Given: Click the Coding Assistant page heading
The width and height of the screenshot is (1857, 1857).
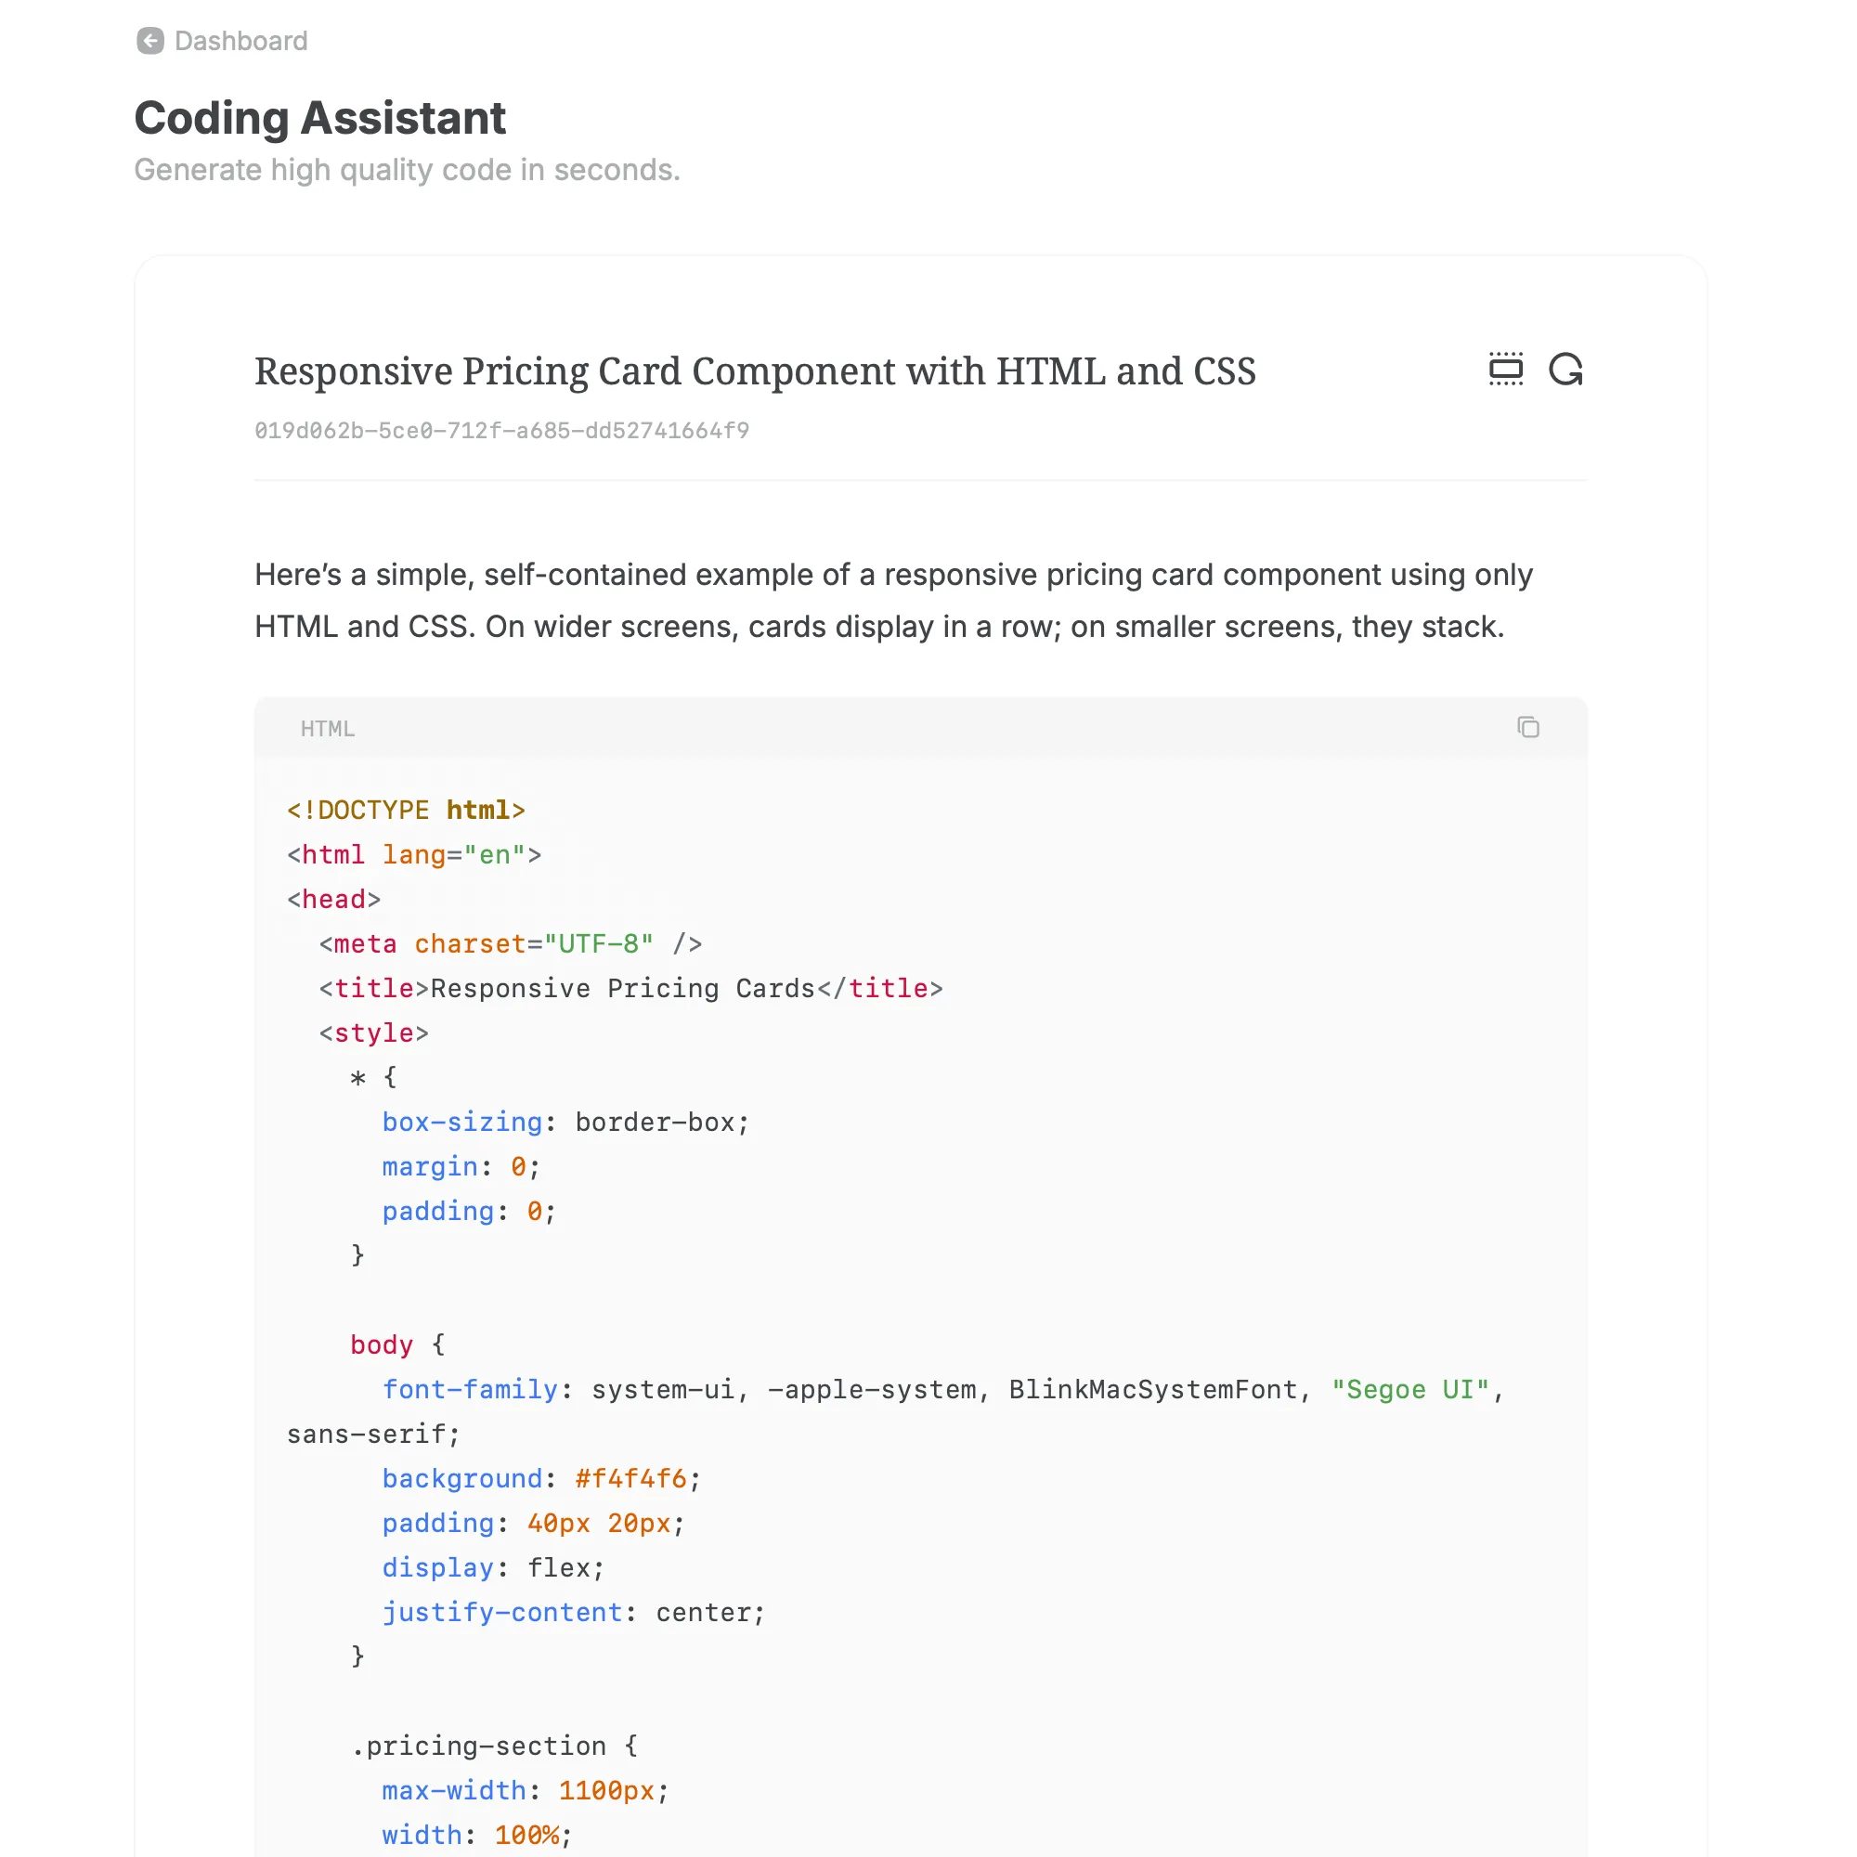Looking at the screenshot, I should [x=319, y=118].
